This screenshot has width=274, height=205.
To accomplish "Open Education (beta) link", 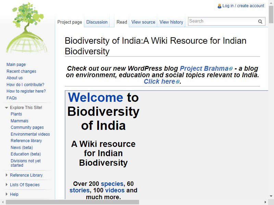I will coord(26,154).
